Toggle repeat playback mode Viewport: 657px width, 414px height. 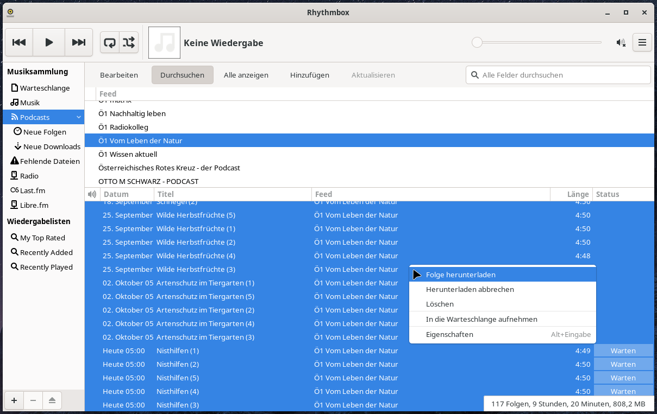point(110,42)
